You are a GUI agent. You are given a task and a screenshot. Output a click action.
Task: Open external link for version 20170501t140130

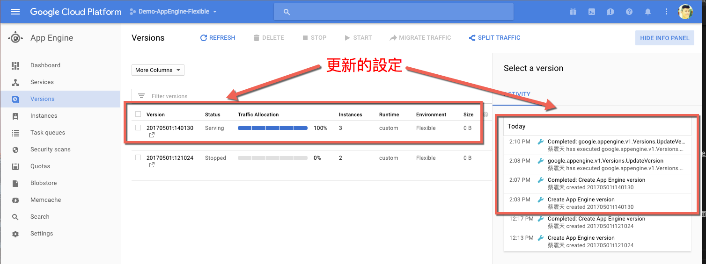click(x=152, y=135)
